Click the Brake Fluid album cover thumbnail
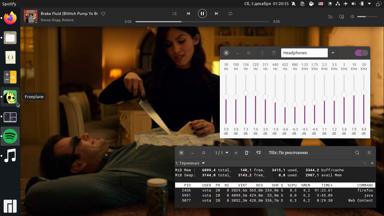 (x=31, y=17)
